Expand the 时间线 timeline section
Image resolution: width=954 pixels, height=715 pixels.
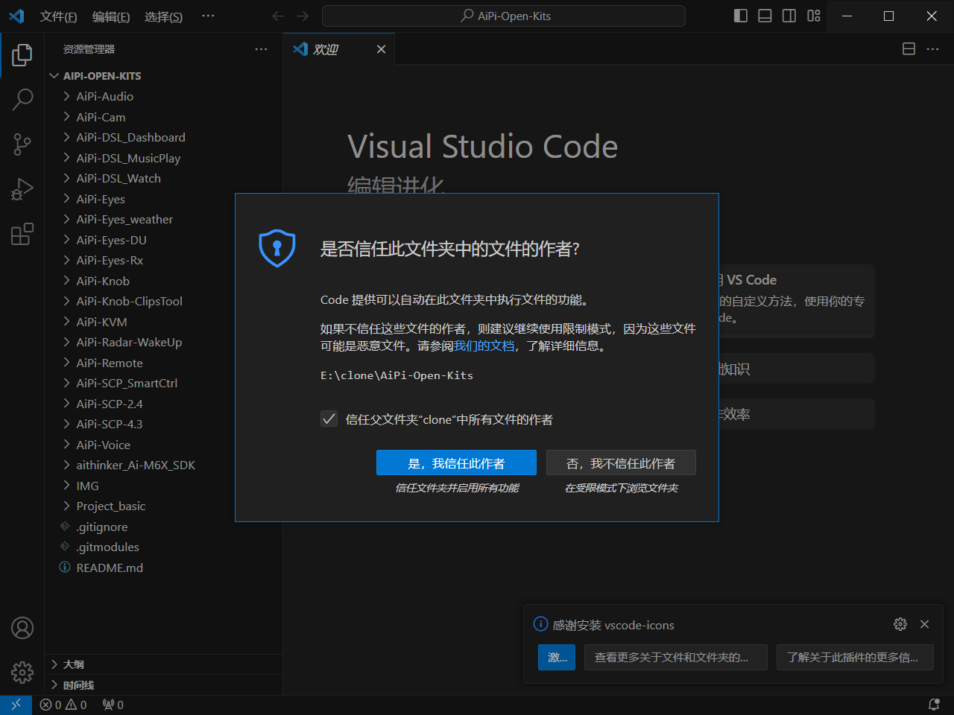163,685
